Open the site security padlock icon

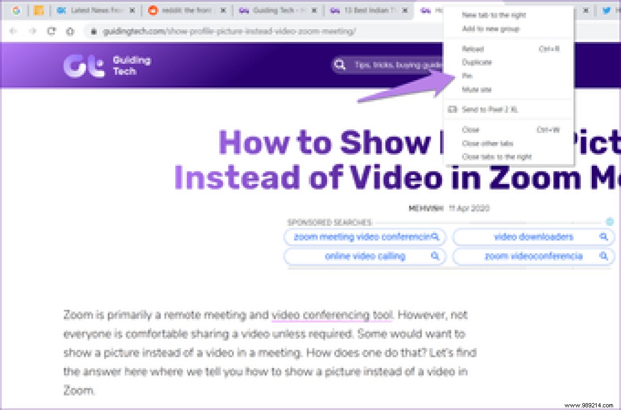[93, 31]
